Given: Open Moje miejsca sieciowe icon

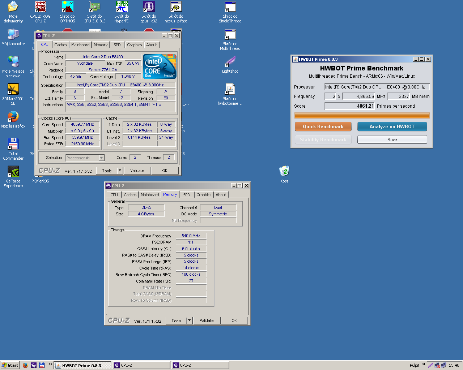Looking at the screenshot, I should [x=13, y=67].
